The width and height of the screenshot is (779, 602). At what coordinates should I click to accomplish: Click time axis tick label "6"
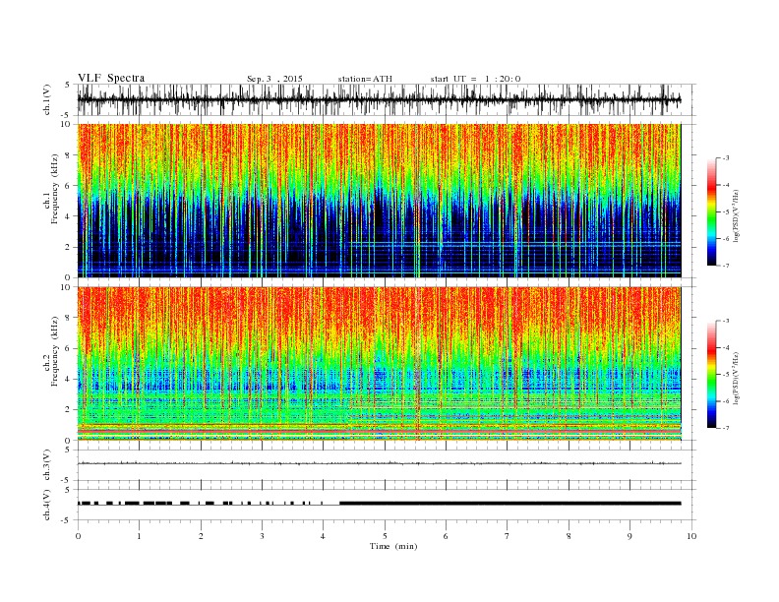[x=446, y=536]
